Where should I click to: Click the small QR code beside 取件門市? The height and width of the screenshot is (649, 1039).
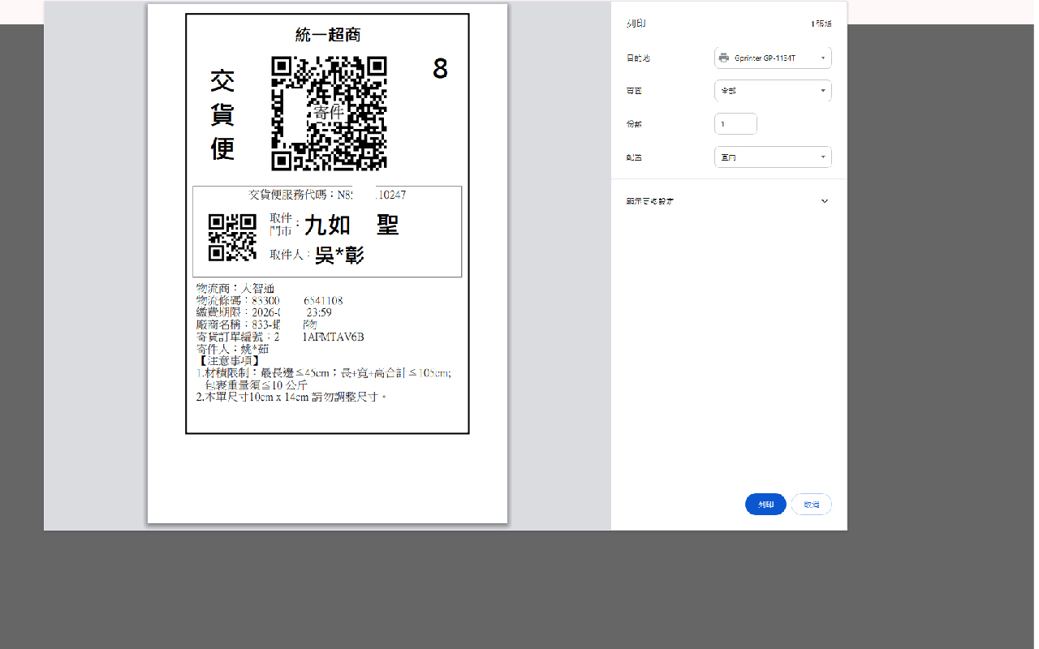(x=232, y=237)
